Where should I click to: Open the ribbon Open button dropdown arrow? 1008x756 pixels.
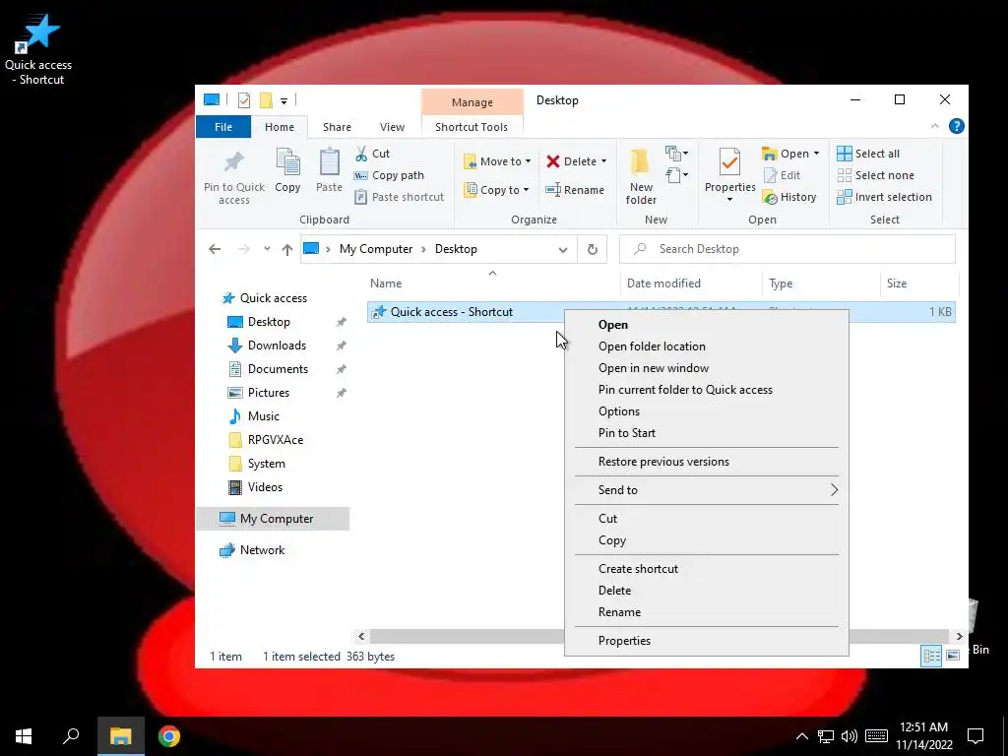[x=816, y=154]
